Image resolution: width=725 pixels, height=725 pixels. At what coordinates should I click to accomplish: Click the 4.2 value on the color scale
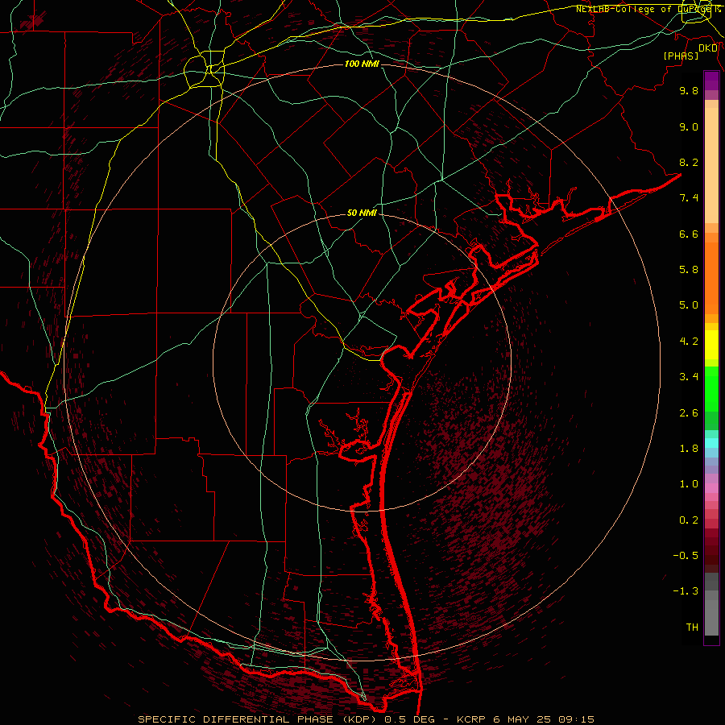coord(689,342)
